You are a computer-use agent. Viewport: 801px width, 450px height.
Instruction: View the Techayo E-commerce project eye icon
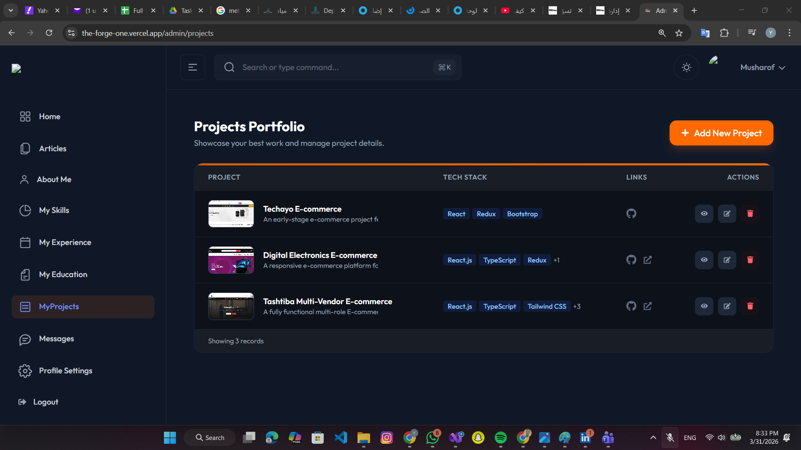click(704, 214)
